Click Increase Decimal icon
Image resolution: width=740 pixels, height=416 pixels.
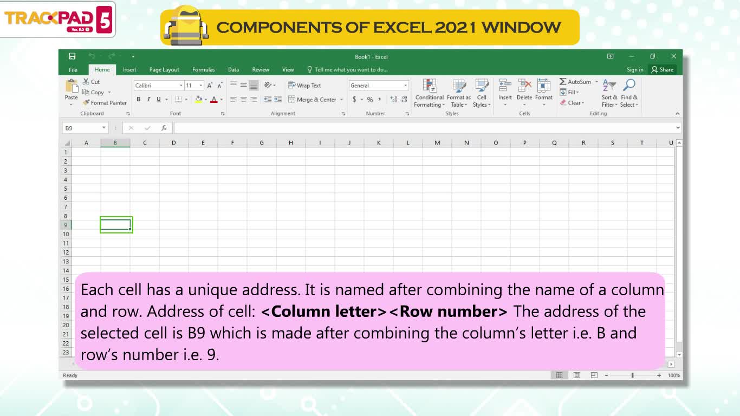tap(393, 100)
